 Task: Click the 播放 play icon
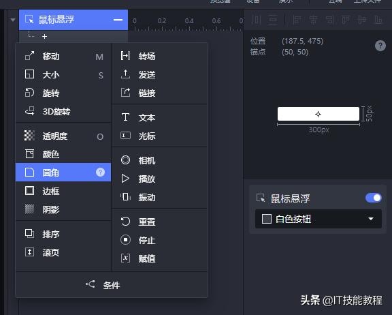click(x=125, y=179)
